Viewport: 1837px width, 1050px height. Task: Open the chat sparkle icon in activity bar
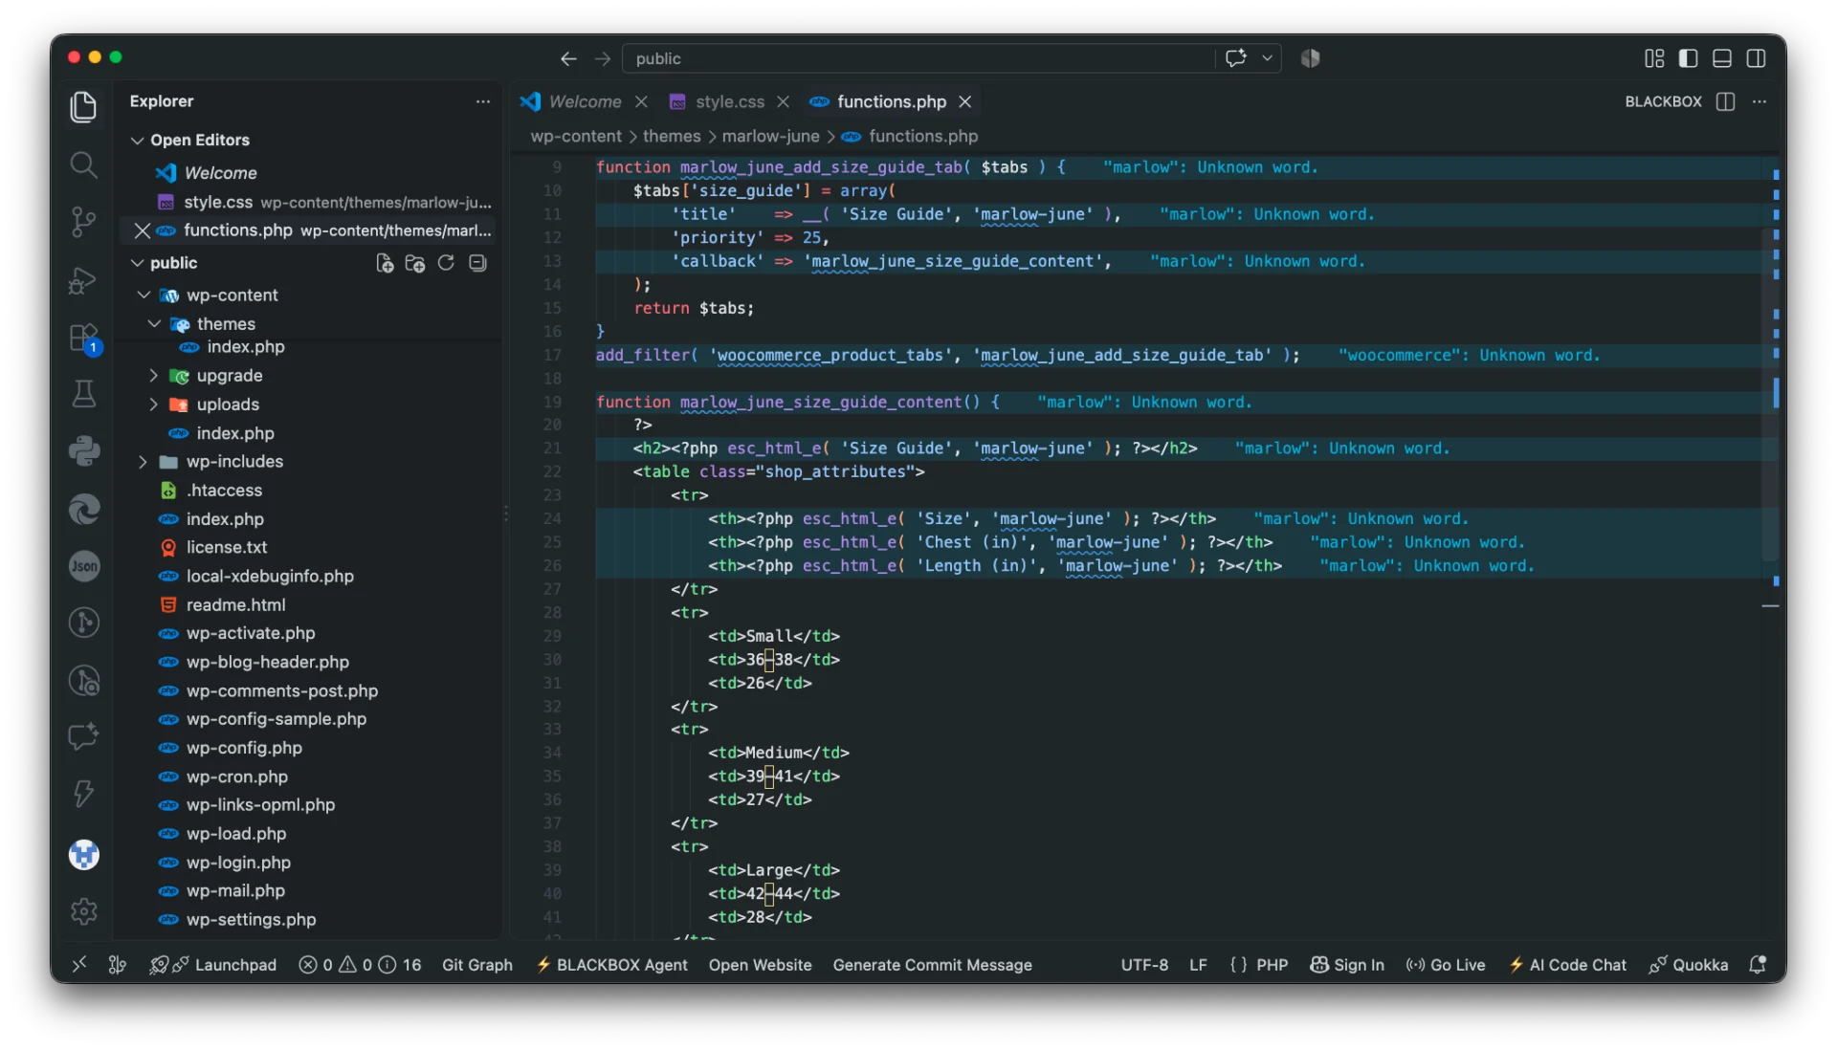(x=84, y=736)
